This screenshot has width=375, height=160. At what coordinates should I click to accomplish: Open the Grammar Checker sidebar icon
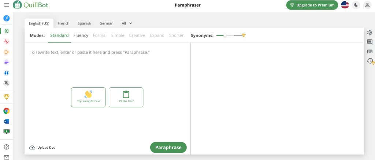[x=7, y=42]
